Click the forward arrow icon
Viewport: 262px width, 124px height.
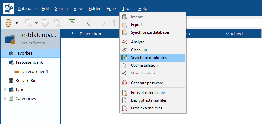click(x=102, y=23)
